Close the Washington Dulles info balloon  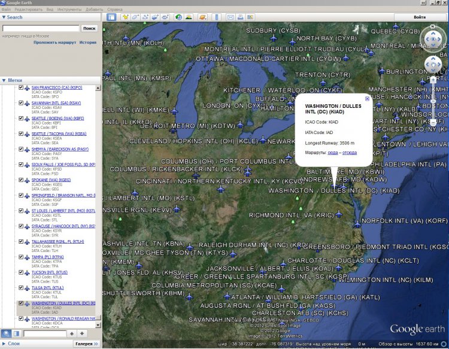[x=367, y=99]
